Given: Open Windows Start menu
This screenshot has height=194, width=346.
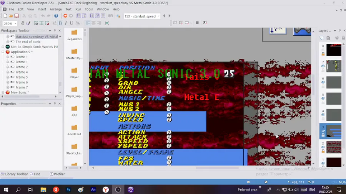Looking at the screenshot, I should click(x=6, y=190).
